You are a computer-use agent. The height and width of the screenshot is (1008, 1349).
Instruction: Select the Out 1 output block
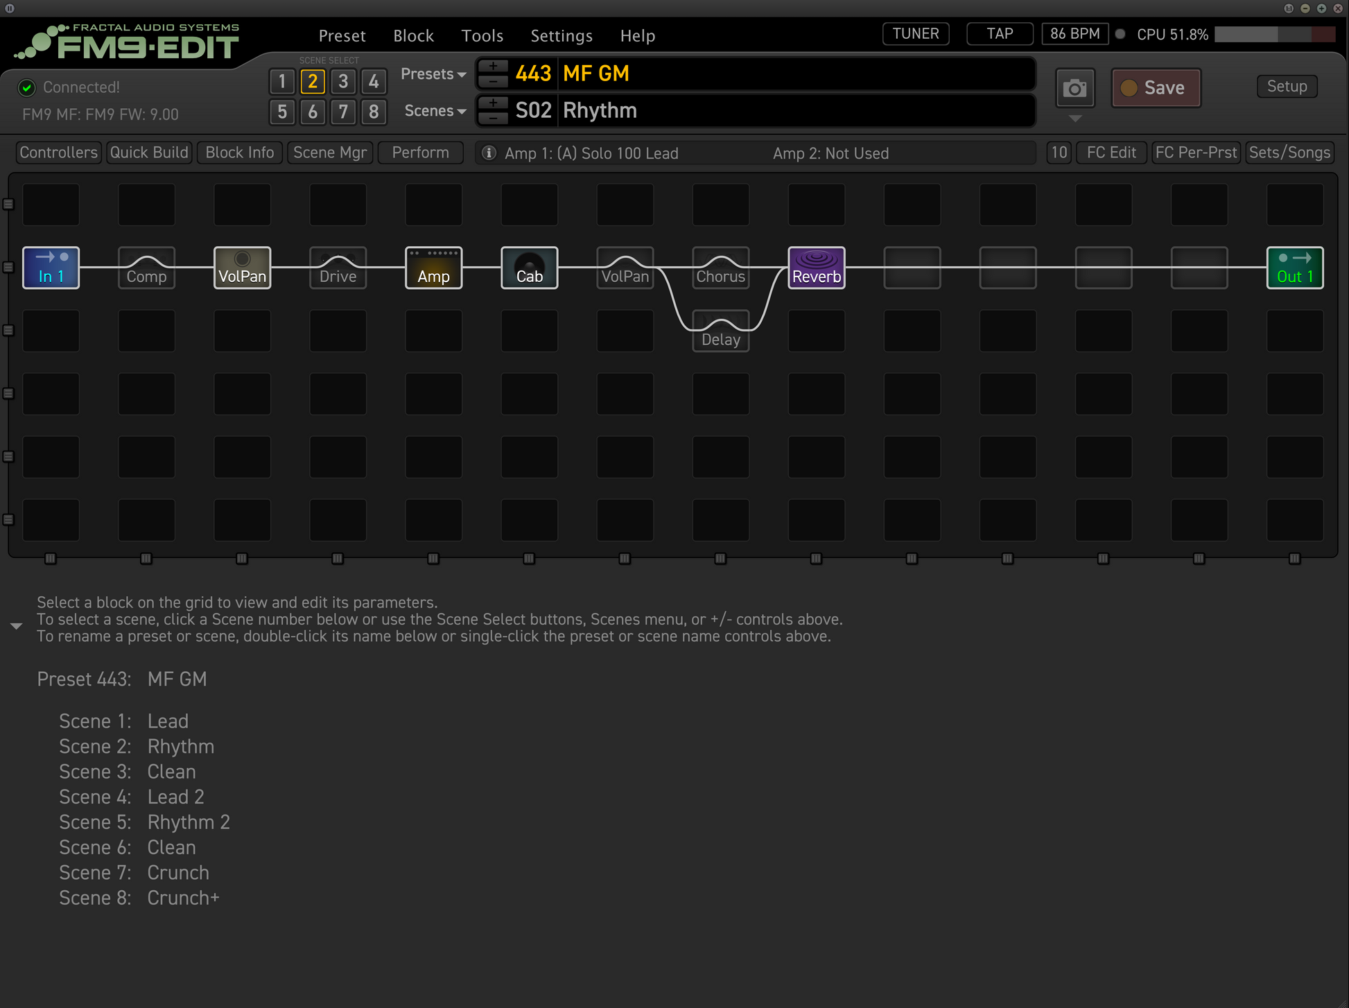[1294, 268]
